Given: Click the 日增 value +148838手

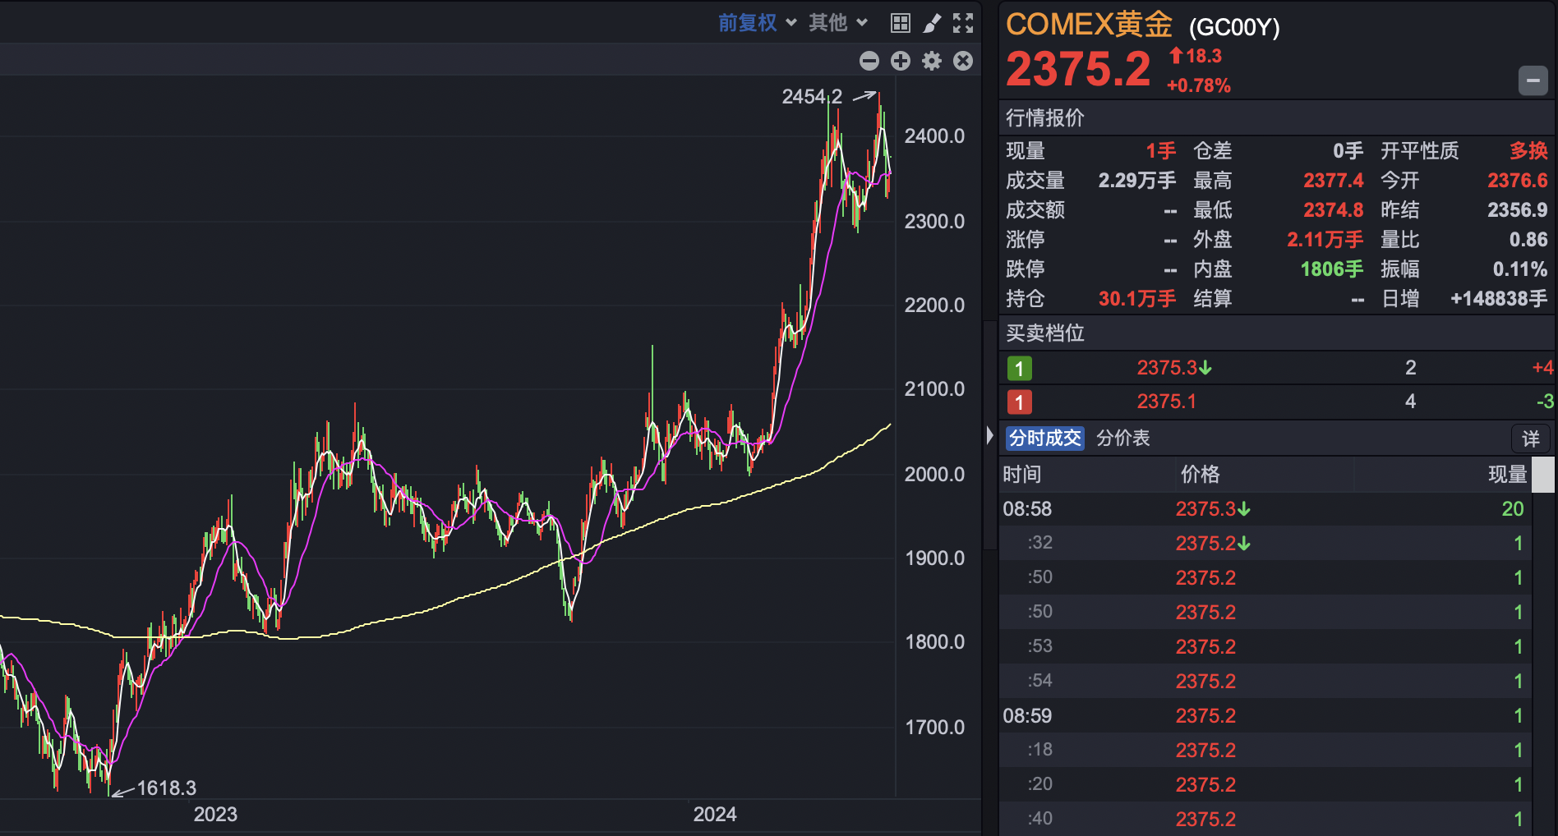Looking at the screenshot, I should [x=1499, y=299].
